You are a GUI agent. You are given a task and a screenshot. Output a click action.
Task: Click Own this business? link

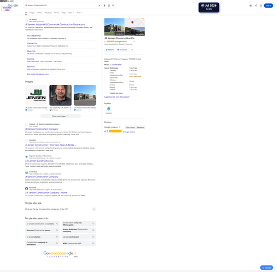(123, 97)
